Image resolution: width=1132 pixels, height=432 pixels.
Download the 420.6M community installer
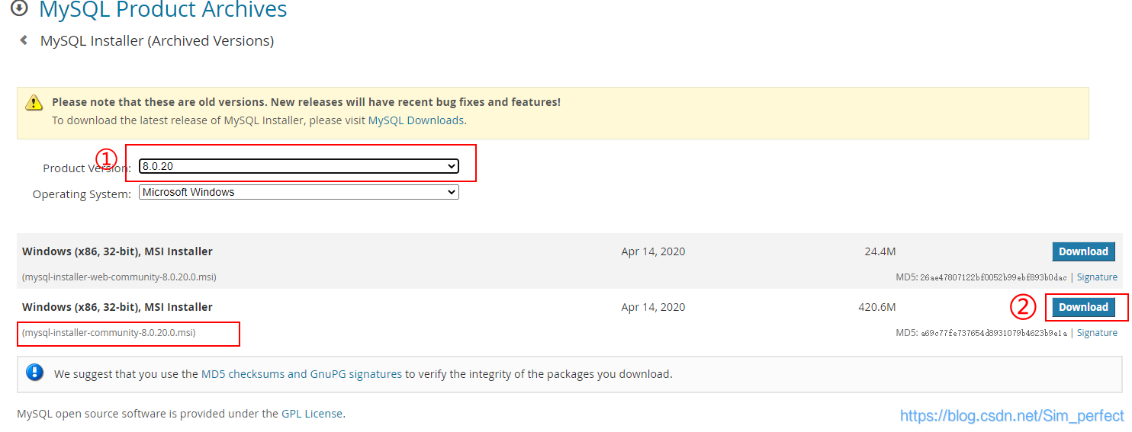[1083, 307]
